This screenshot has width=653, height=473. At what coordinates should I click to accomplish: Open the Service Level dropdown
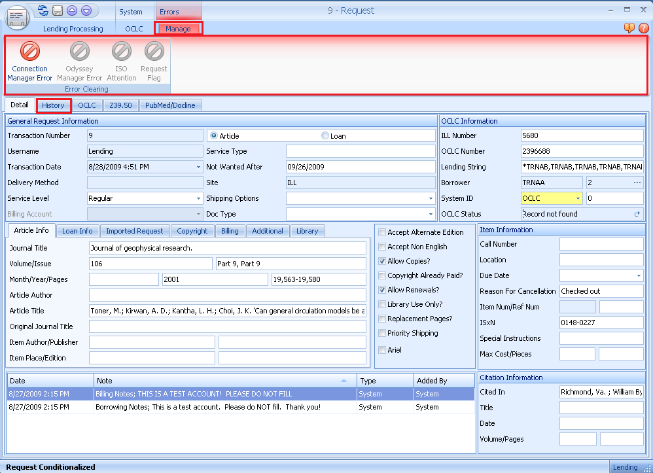[199, 198]
